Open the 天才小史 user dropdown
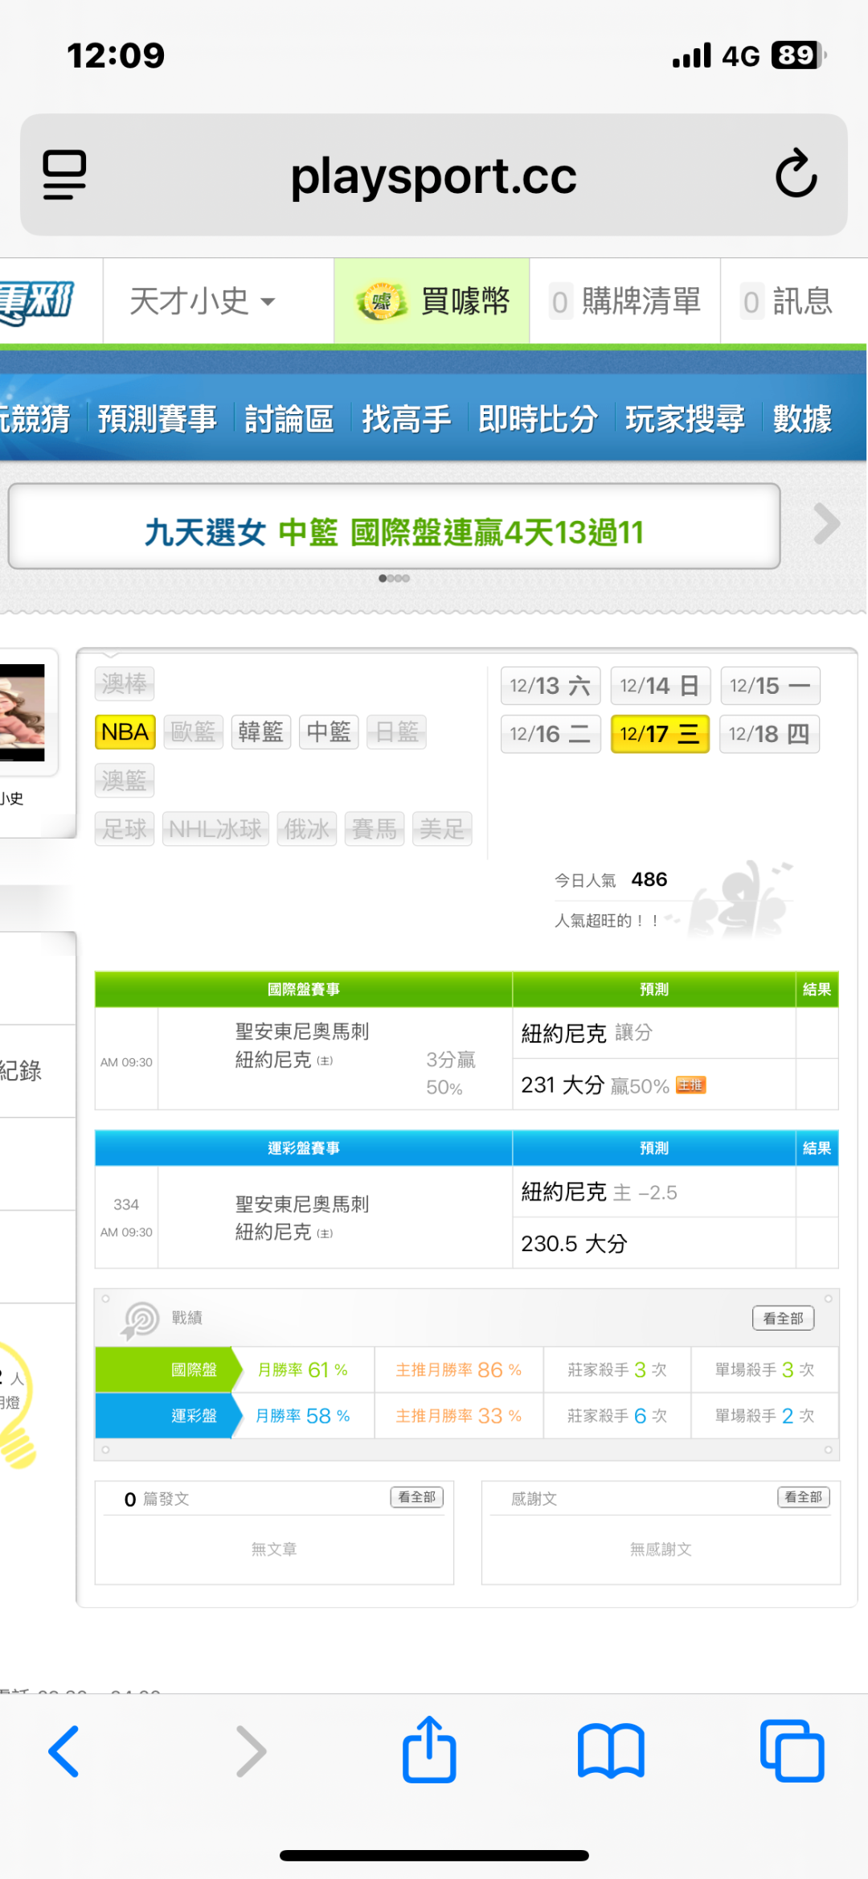The height and width of the screenshot is (1879, 868). (x=203, y=302)
